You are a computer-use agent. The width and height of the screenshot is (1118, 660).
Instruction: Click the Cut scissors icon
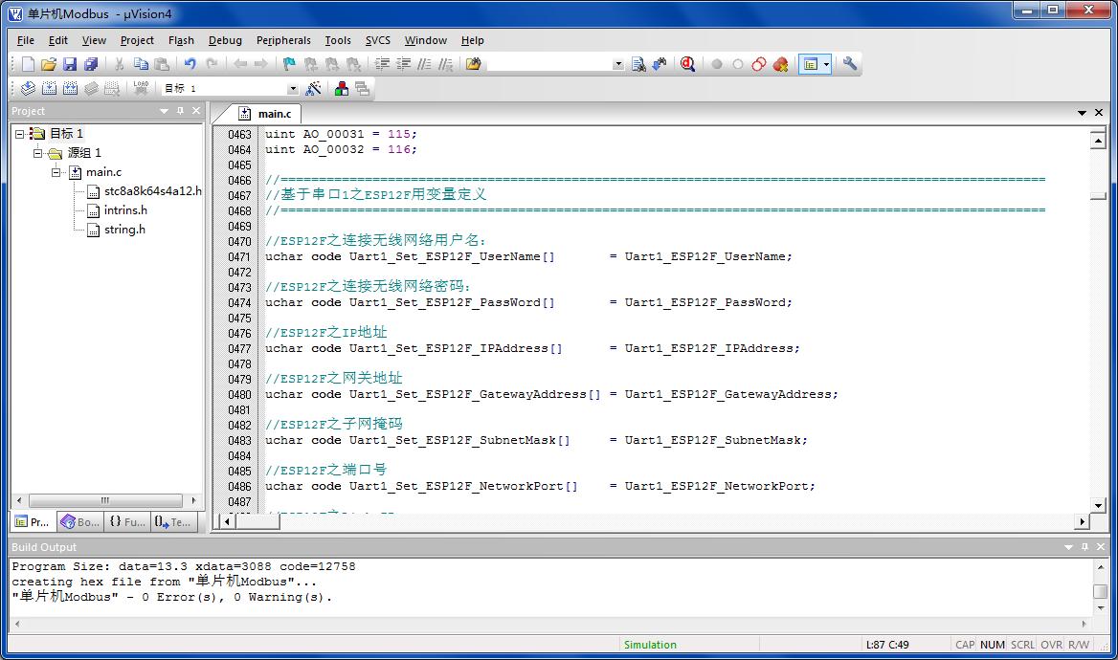119,64
